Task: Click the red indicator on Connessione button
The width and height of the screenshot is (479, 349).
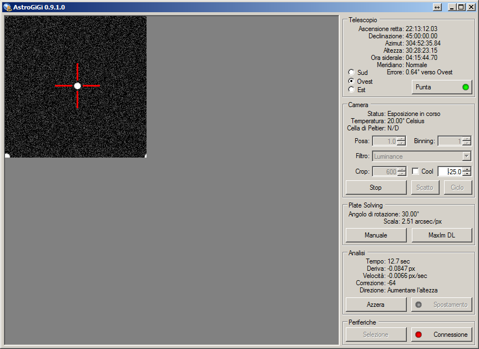Action: pyautogui.click(x=419, y=335)
